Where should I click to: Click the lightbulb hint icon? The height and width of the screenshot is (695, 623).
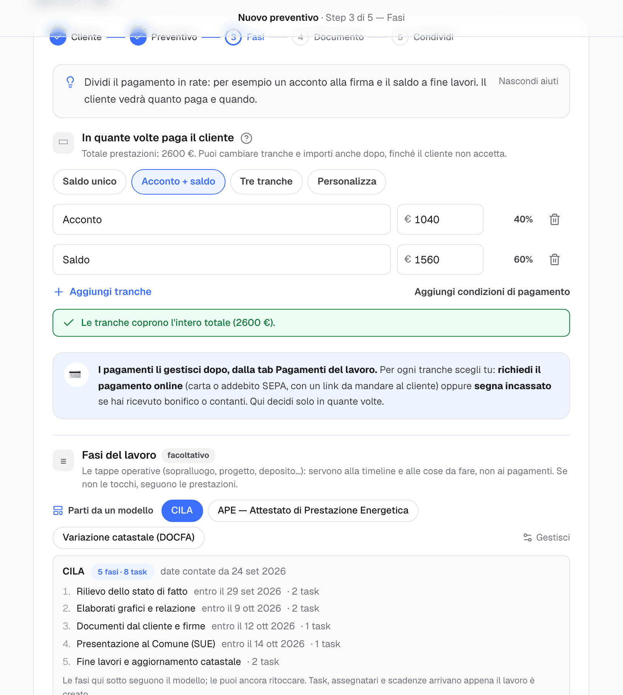click(70, 82)
